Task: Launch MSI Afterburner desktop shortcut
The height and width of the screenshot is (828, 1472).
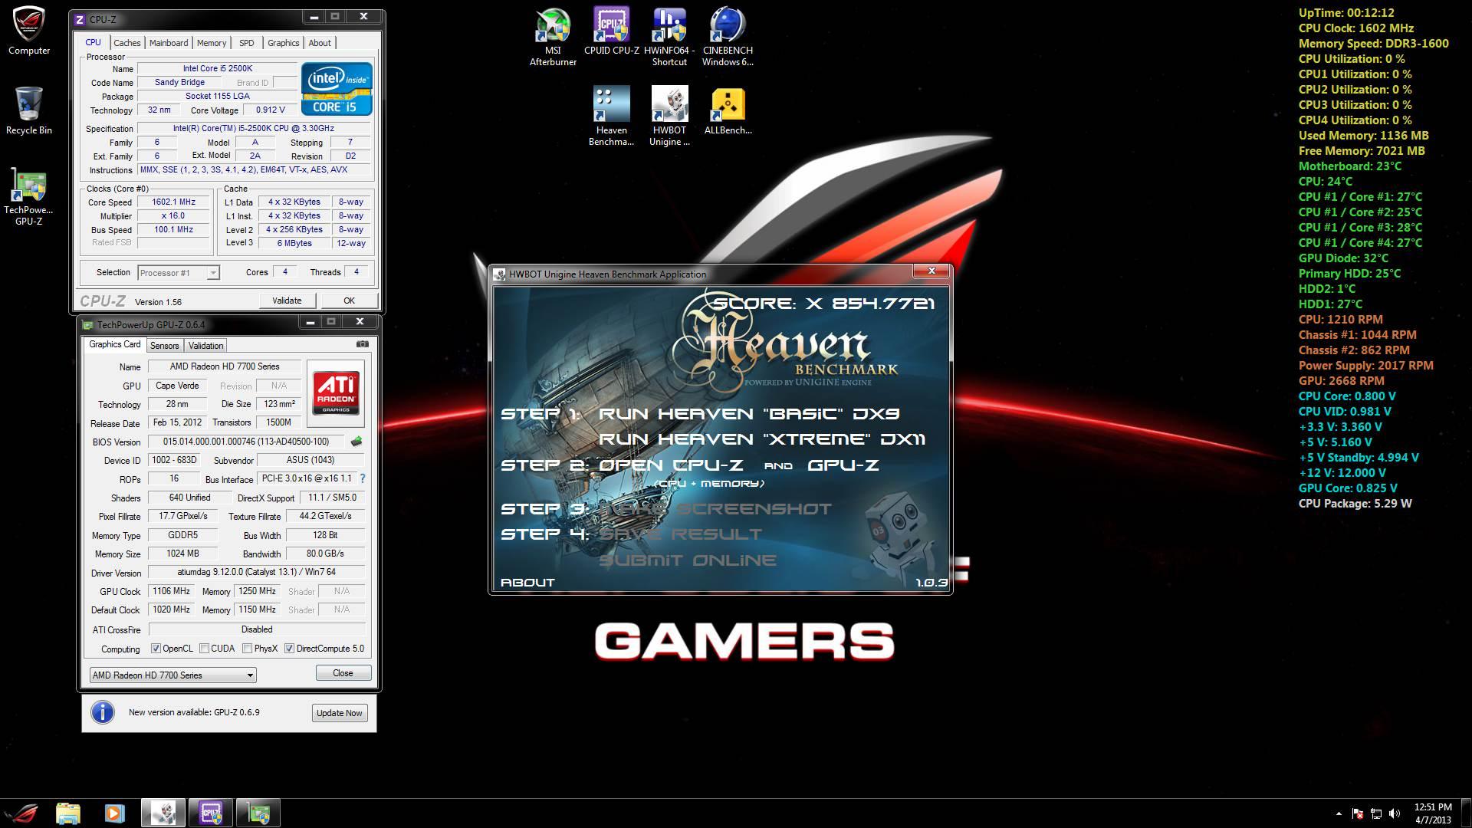Action: pos(553,37)
